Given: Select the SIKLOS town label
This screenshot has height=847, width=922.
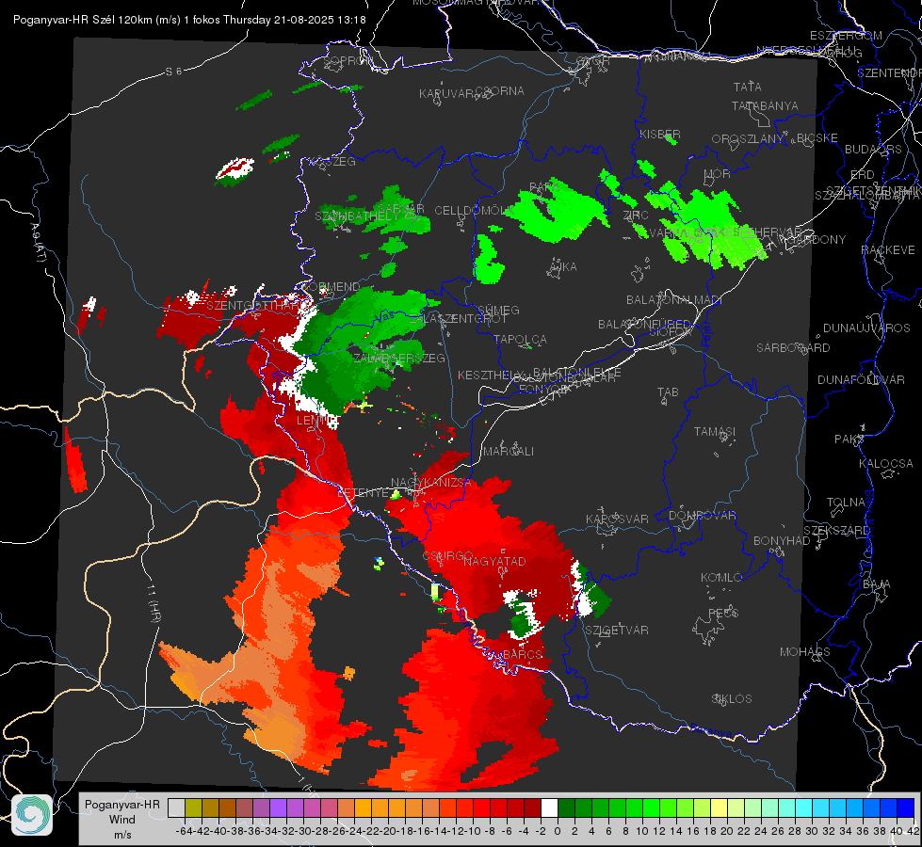Looking at the screenshot, I should [732, 699].
